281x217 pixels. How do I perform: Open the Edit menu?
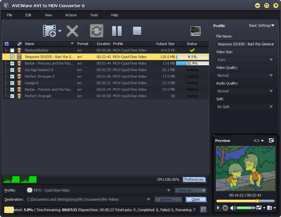pos(28,15)
